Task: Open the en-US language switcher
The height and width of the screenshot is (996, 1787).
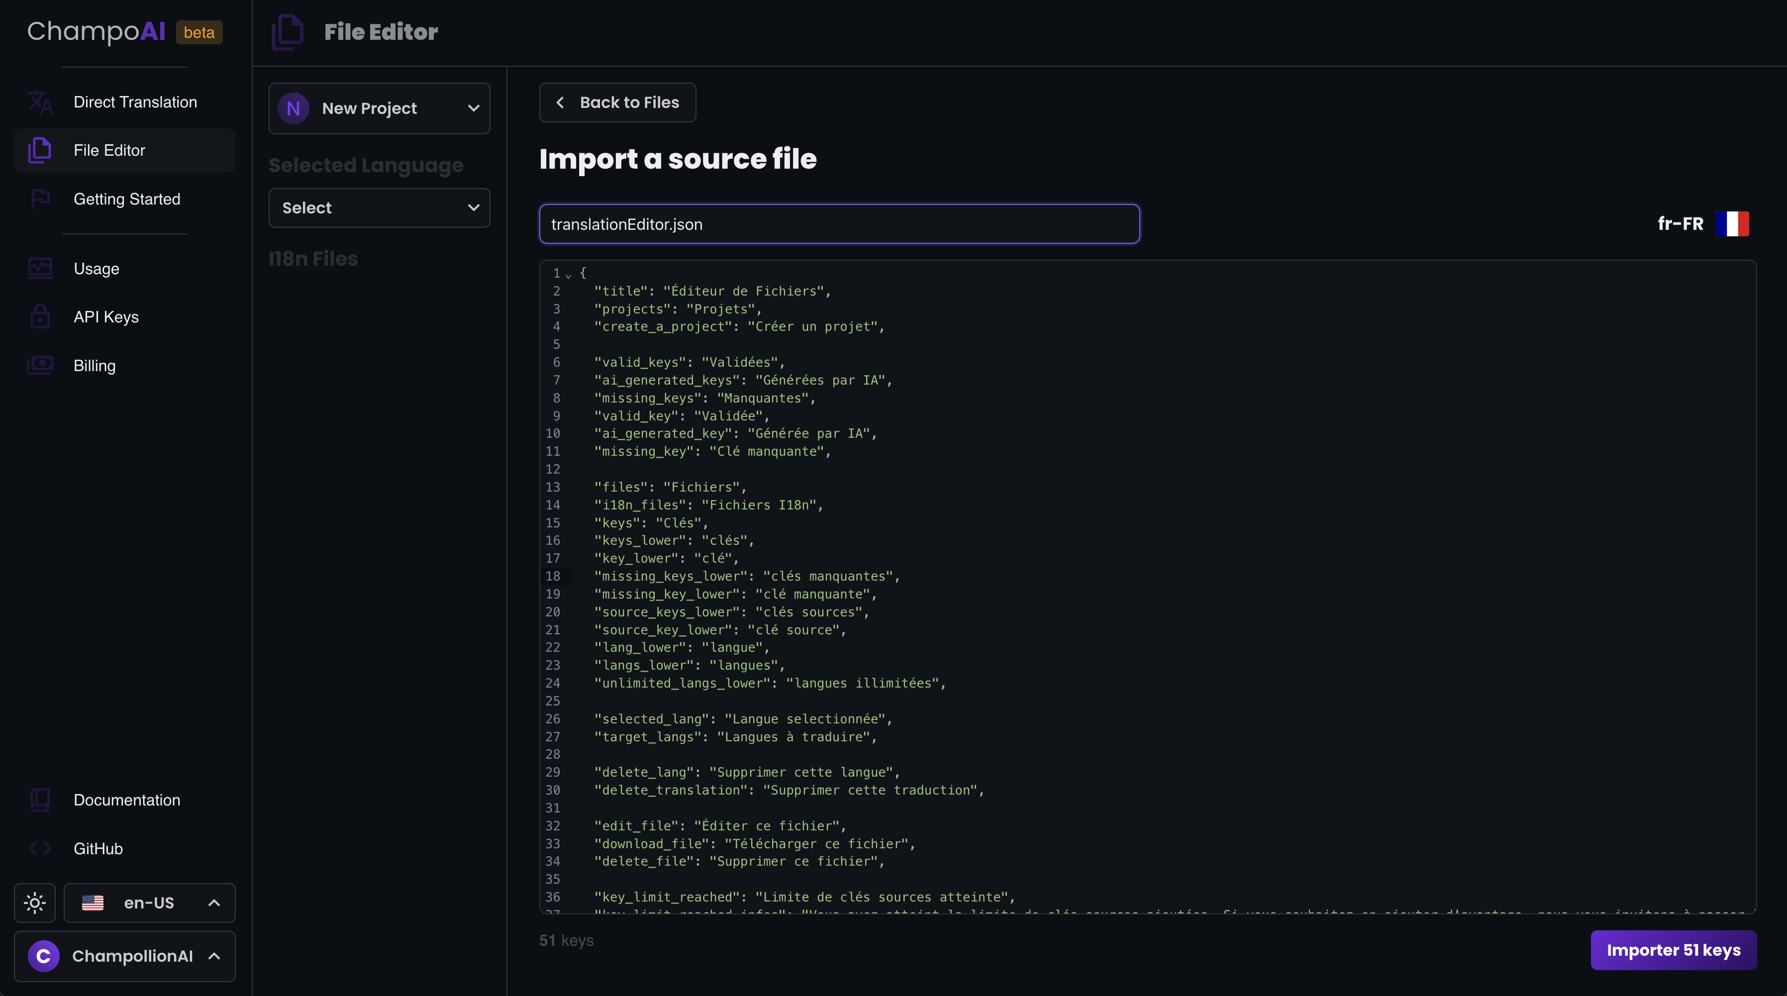Action: [150, 902]
